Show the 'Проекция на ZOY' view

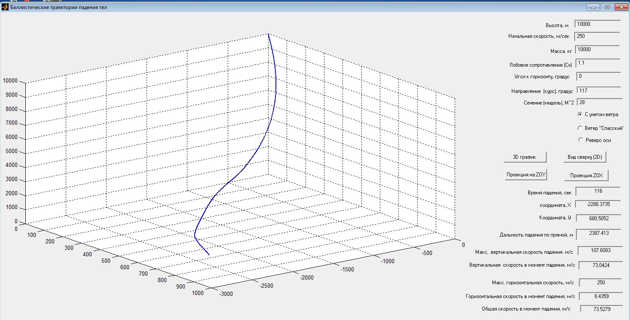coord(526,175)
